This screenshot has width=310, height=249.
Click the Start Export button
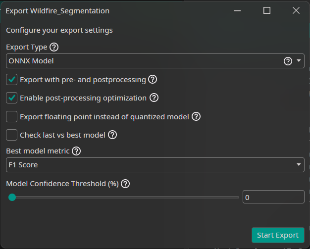pos(278,235)
